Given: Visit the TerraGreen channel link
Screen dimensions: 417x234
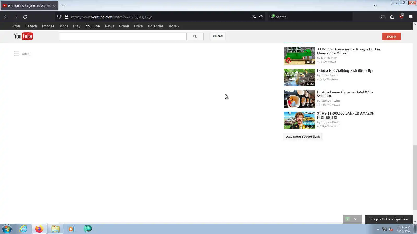Looking at the screenshot, I should 329,75.
